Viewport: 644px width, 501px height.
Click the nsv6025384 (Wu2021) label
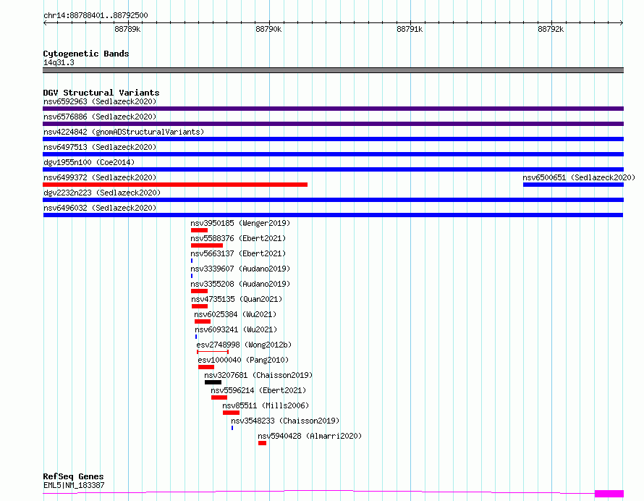pyautogui.click(x=235, y=314)
